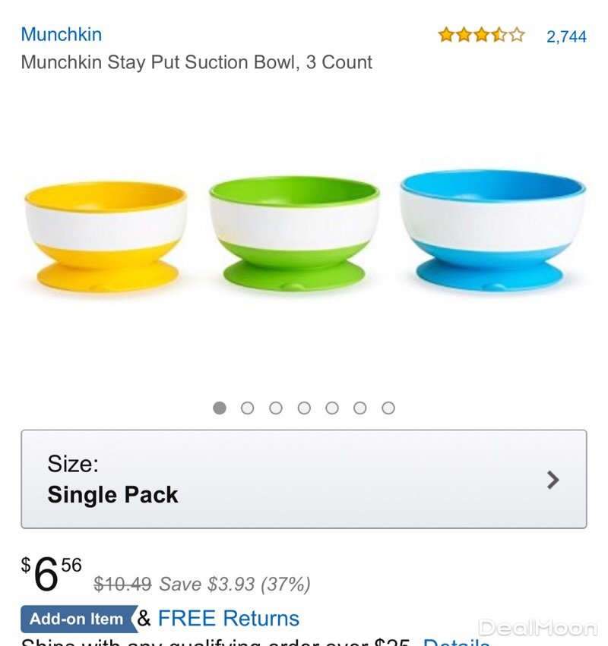Open the Munchkin brand link

click(x=61, y=34)
